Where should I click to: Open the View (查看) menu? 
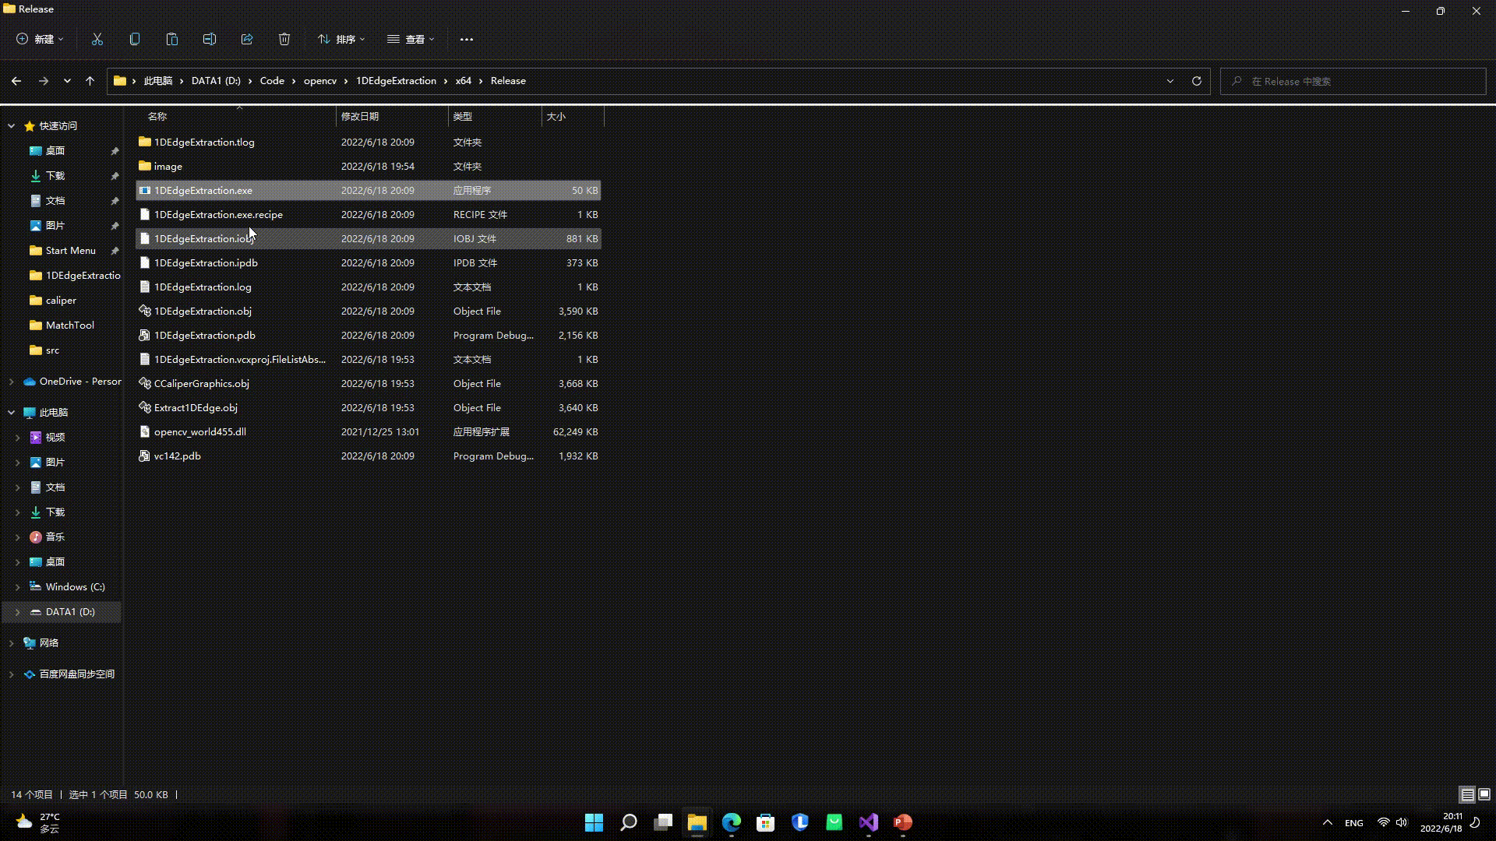pyautogui.click(x=411, y=39)
